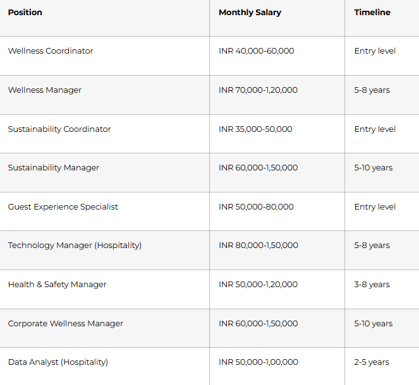The width and height of the screenshot is (419, 385).
Task: Select the Wellness Manager position cell
Action: (x=45, y=90)
